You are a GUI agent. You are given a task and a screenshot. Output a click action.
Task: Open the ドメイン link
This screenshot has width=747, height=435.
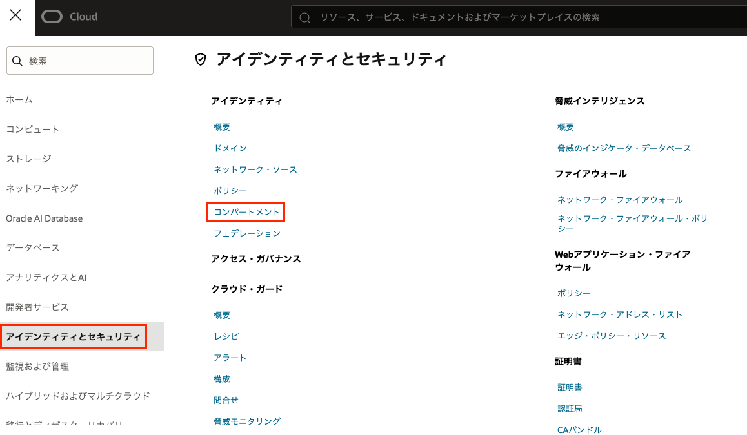tap(230, 148)
